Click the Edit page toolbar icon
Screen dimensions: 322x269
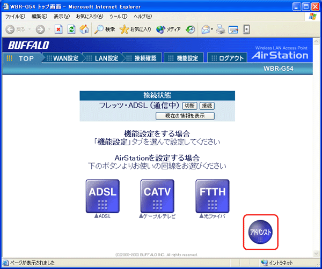(x=233, y=29)
